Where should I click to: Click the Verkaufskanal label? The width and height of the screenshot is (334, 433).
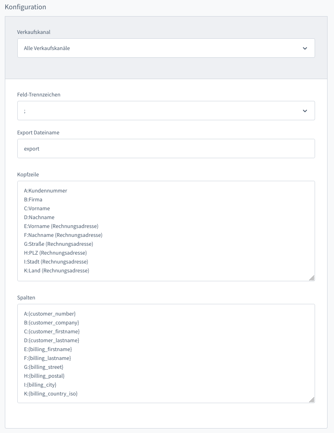click(33, 32)
